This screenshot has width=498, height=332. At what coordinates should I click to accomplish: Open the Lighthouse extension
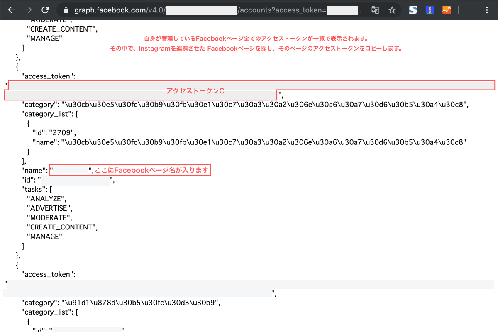(430, 10)
